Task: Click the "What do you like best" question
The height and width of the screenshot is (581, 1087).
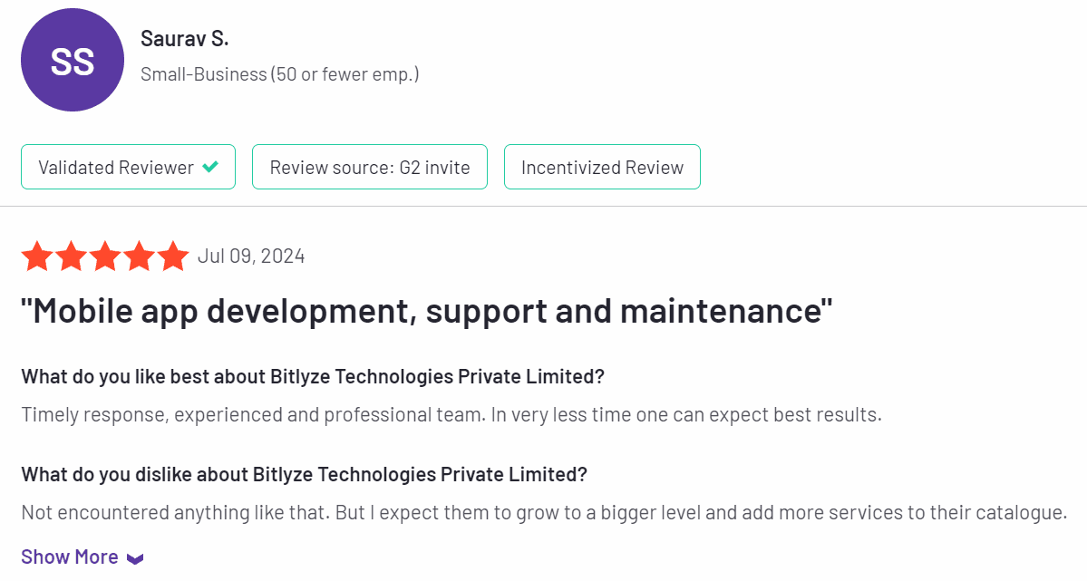Action: click(313, 376)
